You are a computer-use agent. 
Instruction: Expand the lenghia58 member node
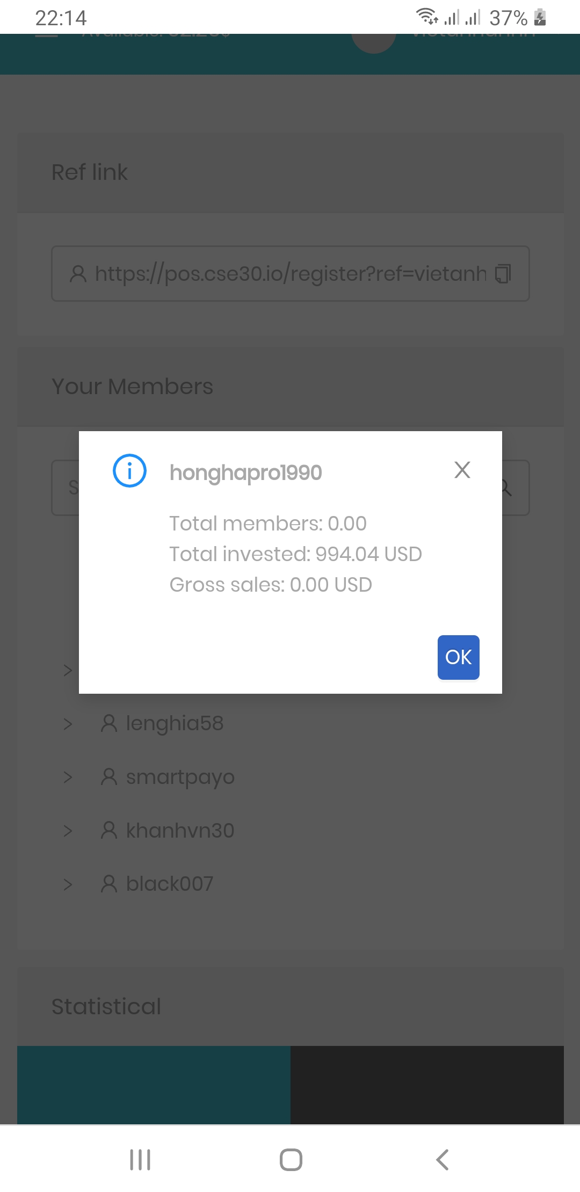point(68,724)
